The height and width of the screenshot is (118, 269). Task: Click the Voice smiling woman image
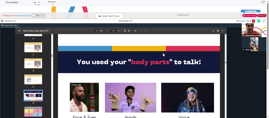coord(187,98)
